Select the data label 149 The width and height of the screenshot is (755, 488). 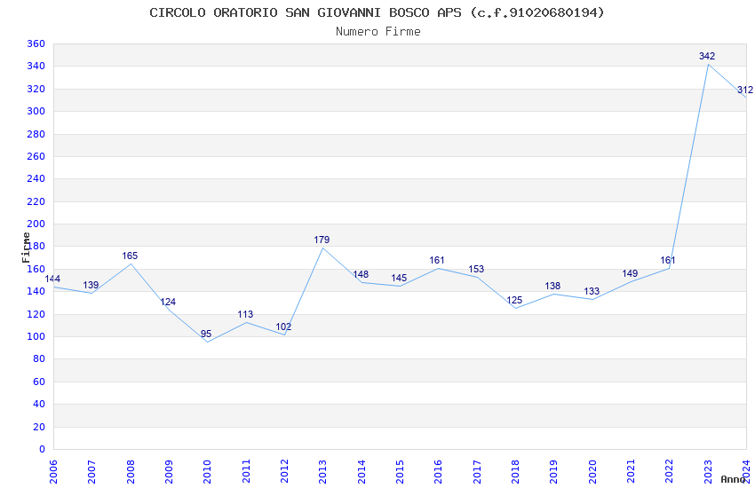pyautogui.click(x=630, y=273)
